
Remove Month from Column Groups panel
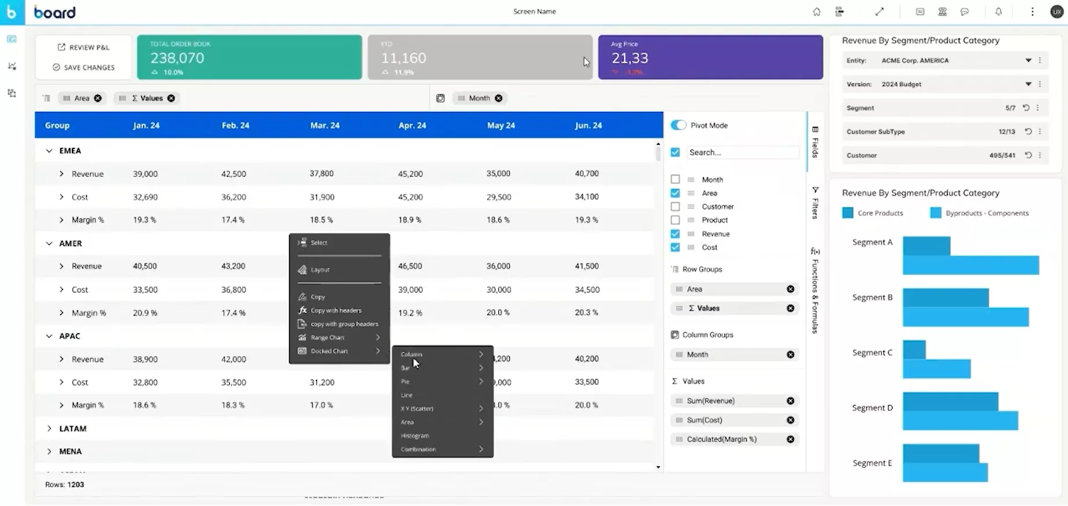tap(790, 355)
